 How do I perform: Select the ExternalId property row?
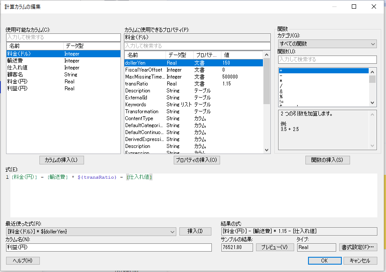tap(194, 98)
